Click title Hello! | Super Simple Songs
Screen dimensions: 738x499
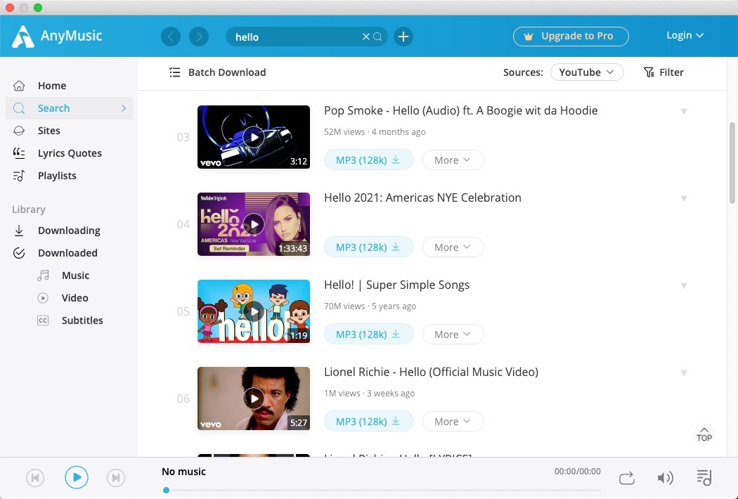[396, 285]
